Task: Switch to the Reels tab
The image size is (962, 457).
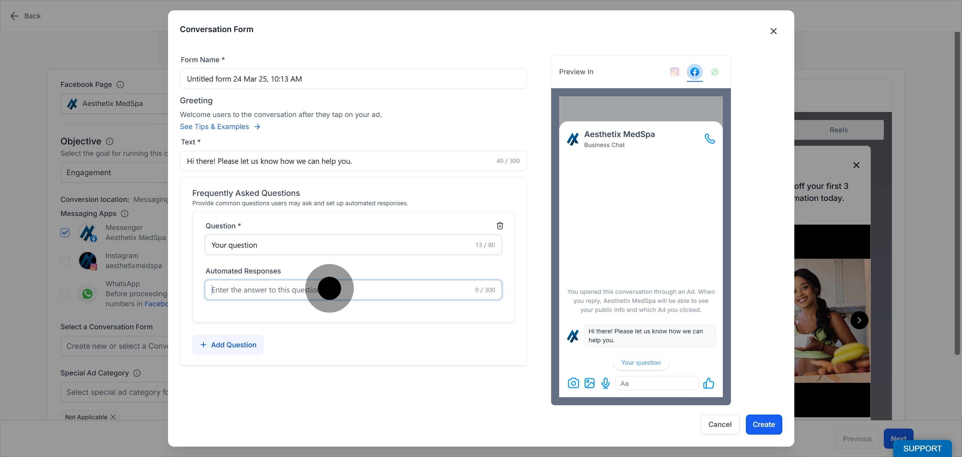Action: [839, 130]
